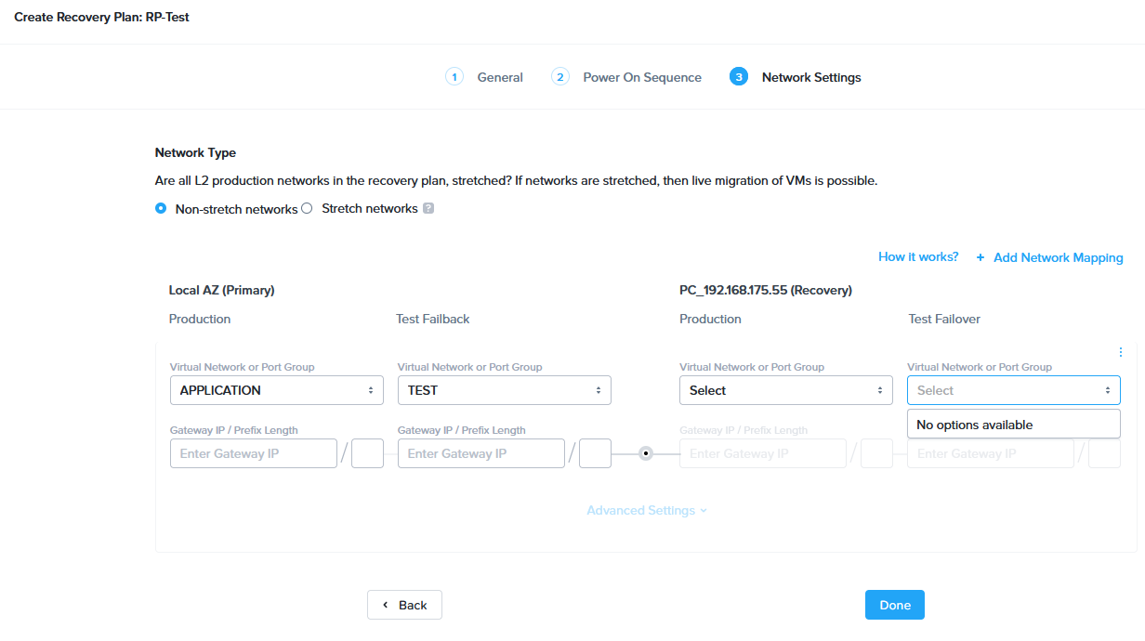Image resolution: width=1145 pixels, height=641 pixels.
Task: Click the Test Failback prefix length box
Action: pos(596,453)
